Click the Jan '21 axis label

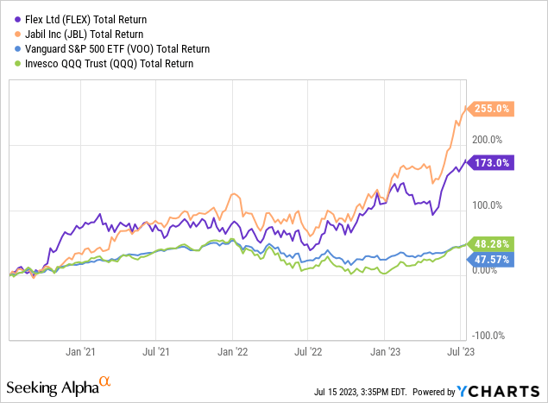tap(80, 351)
